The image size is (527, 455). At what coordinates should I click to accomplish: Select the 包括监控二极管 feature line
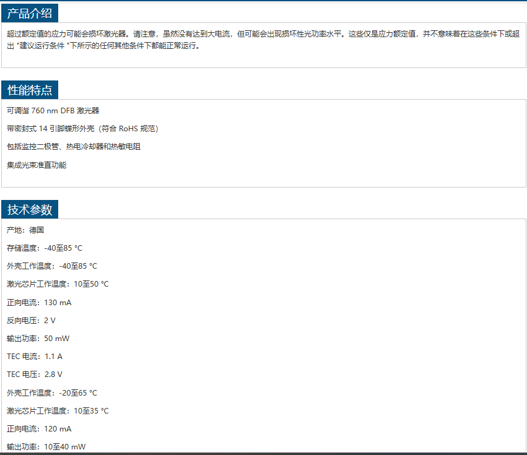74,147
